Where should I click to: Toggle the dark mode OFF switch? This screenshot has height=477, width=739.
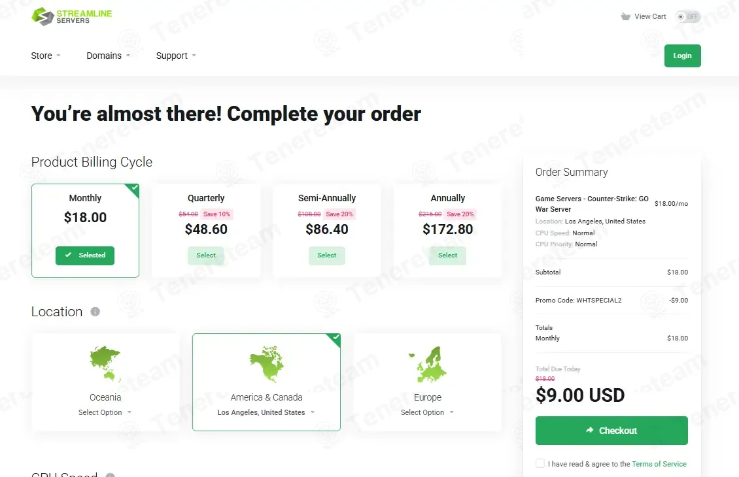[x=687, y=16]
